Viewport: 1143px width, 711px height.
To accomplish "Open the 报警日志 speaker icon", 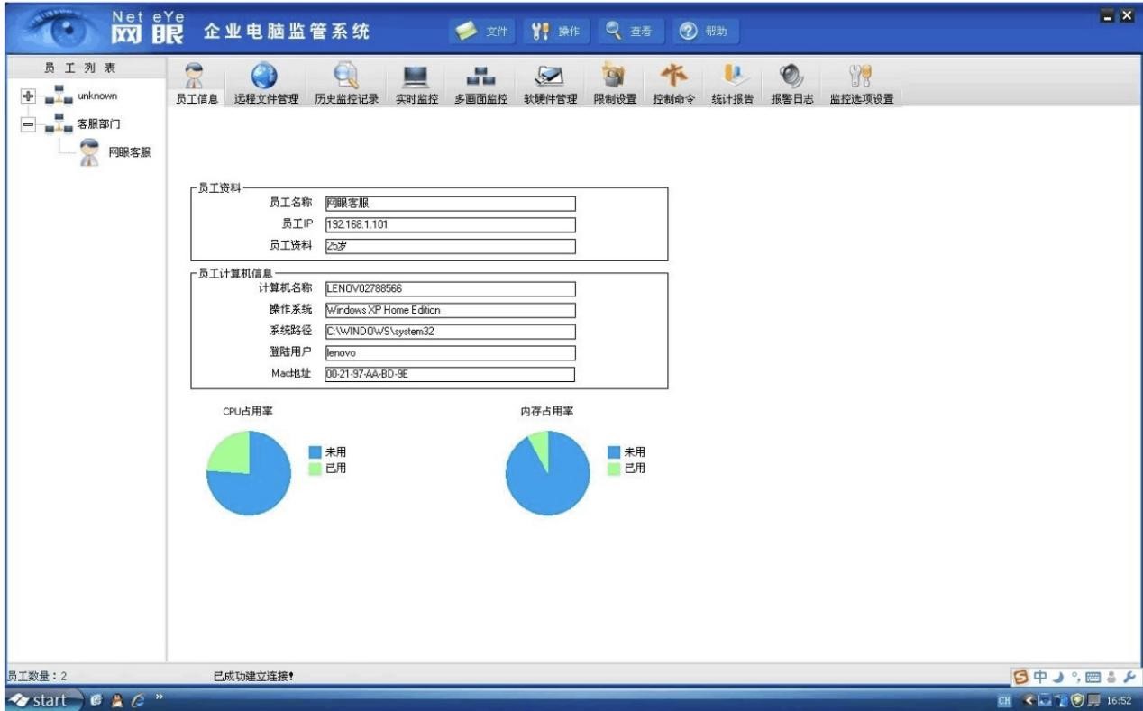I will [791, 77].
